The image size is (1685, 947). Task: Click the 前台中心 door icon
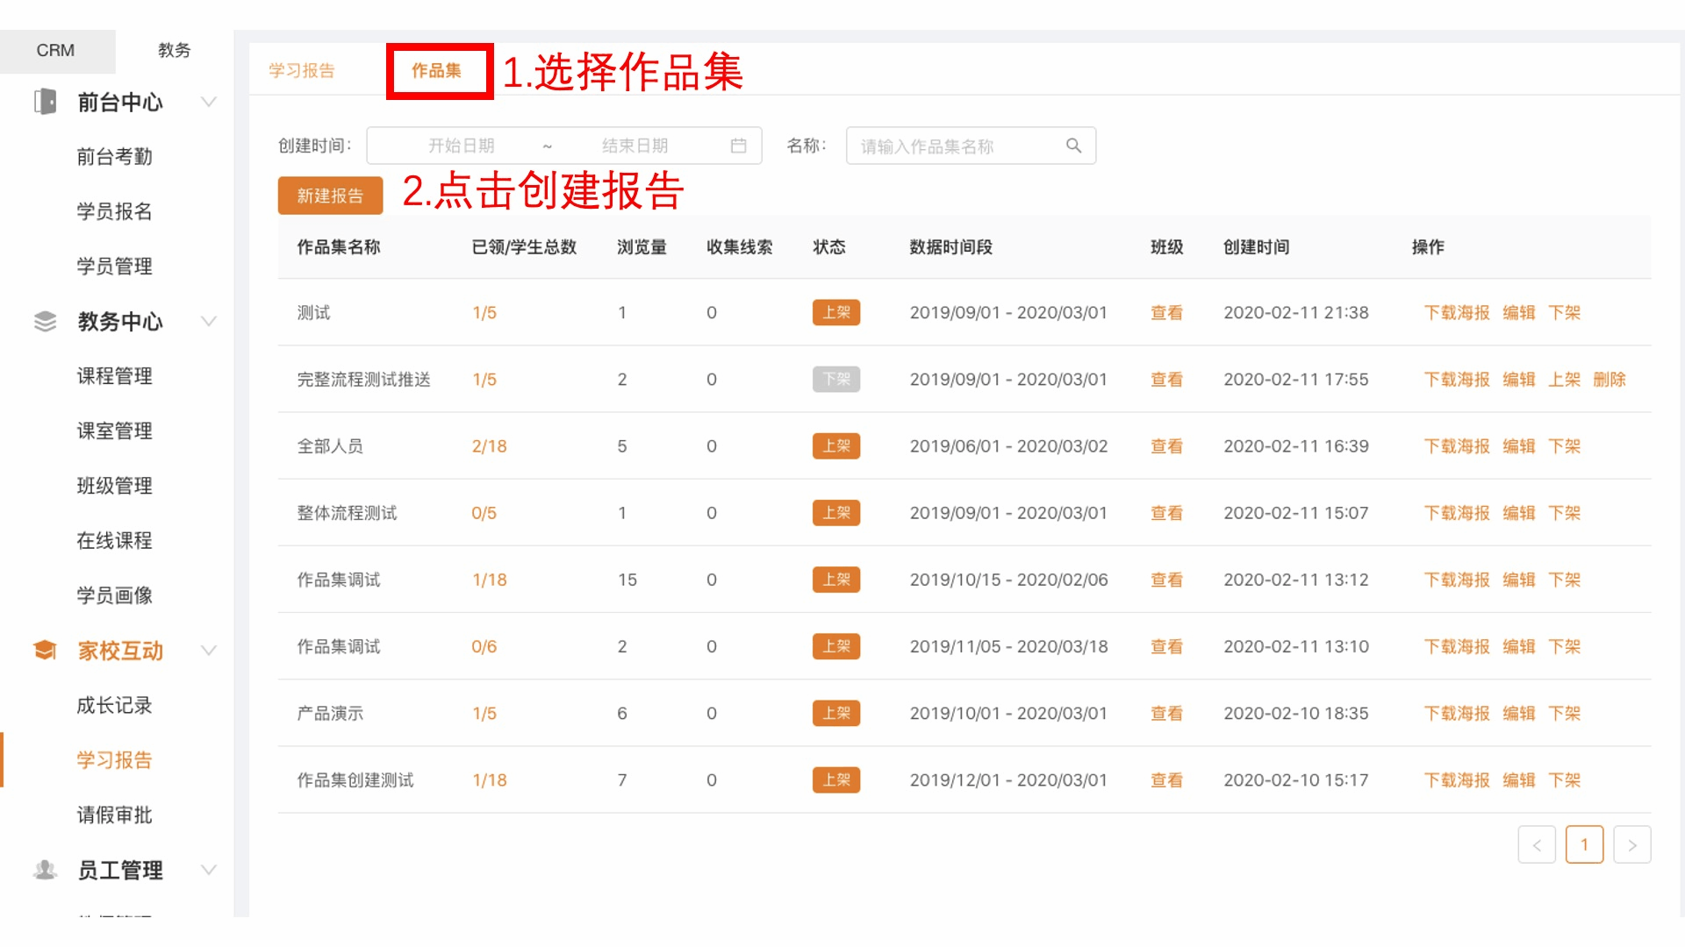[x=45, y=102]
